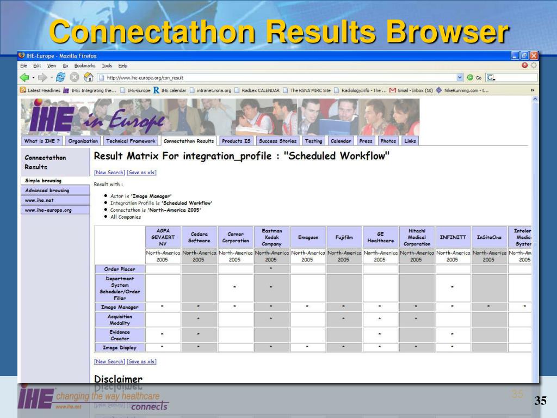Click the Eastman Kodak Company column header
The height and width of the screenshot is (418, 557).
(x=272, y=237)
